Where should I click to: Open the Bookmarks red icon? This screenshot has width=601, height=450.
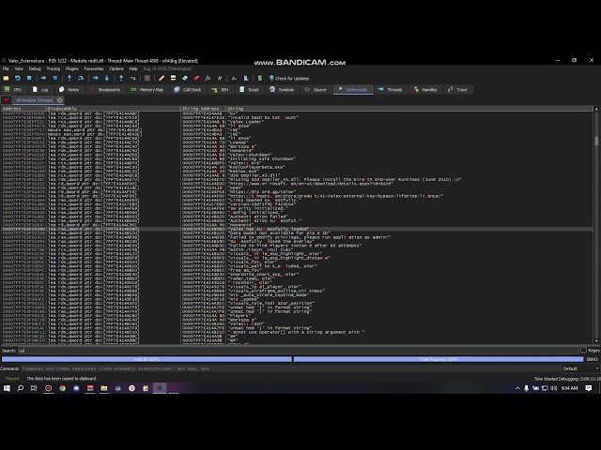click(x=196, y=78)
